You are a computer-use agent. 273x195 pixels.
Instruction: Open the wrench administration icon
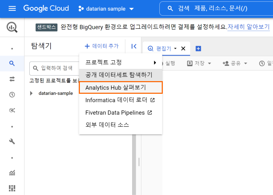12,141
